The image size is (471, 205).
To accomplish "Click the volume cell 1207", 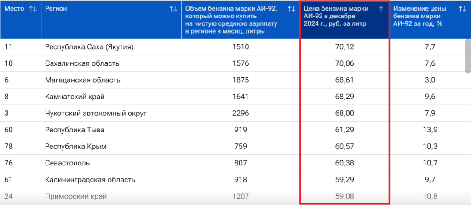I will coord(241,197).
